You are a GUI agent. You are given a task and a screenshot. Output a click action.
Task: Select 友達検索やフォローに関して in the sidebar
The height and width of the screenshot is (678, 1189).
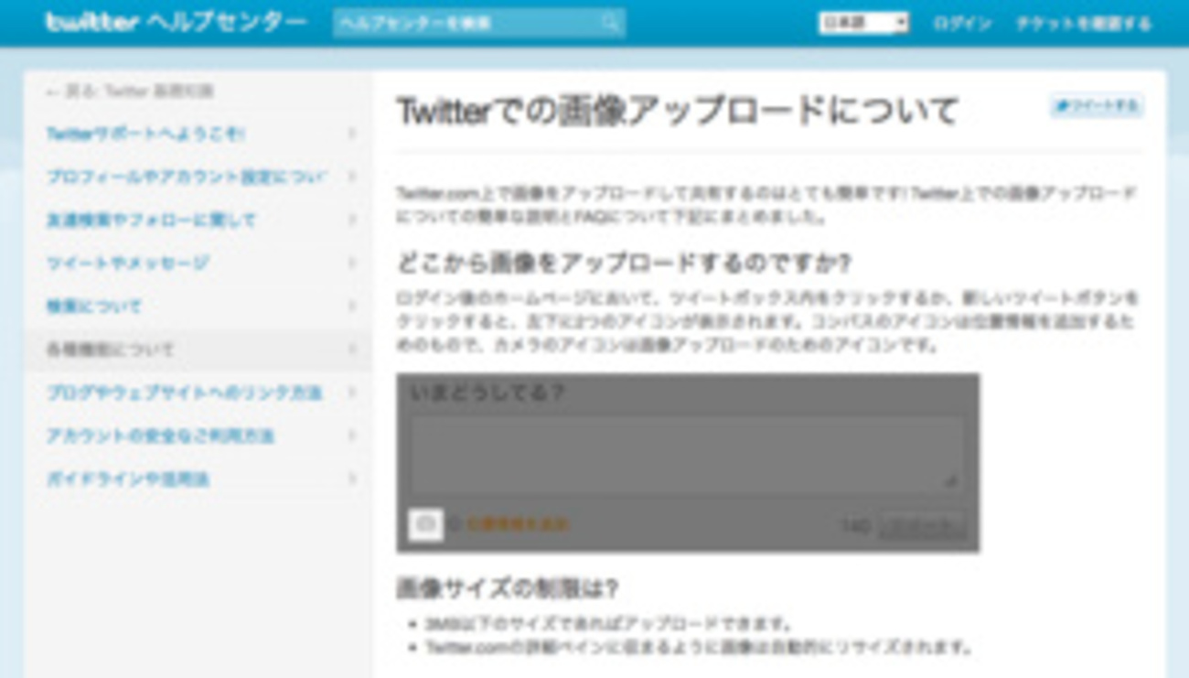click(152, 221)
